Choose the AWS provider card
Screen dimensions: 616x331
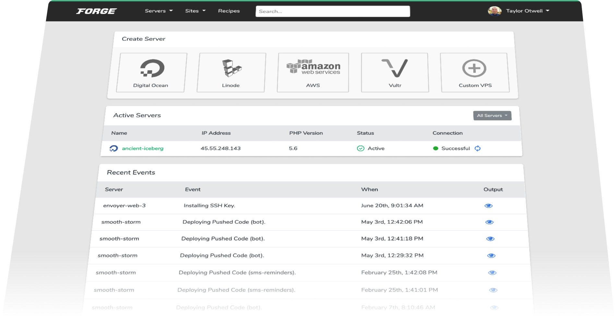pos(313,73)
